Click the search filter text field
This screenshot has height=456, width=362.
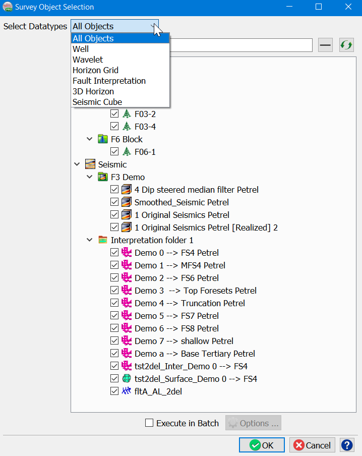[241, 45]
